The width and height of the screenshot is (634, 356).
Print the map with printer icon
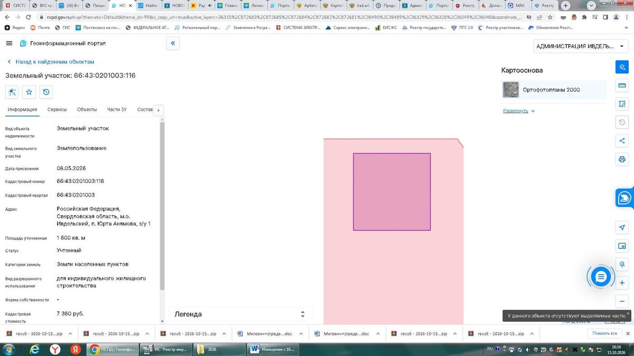[622, 159]
